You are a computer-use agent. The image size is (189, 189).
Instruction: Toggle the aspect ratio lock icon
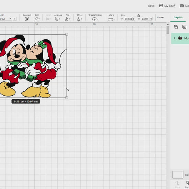click(x=138, y=15)
